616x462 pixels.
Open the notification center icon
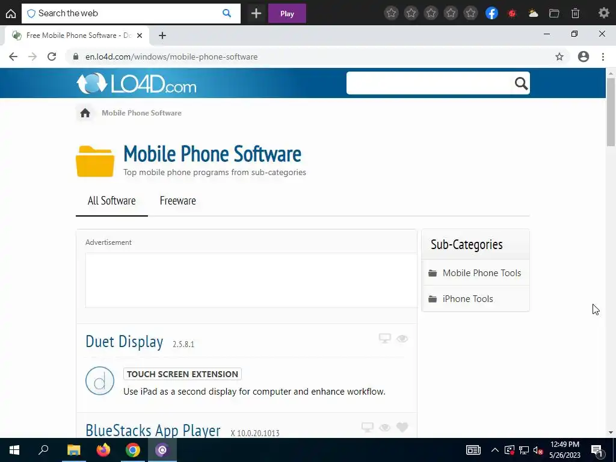[597, 450]
